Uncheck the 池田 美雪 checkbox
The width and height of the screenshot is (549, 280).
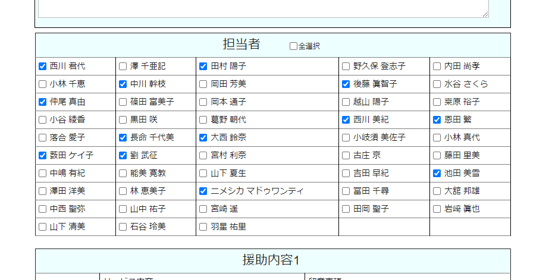[437, 174]
